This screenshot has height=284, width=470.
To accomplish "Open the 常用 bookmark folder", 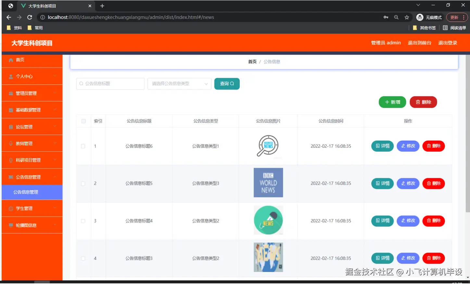I will (x=35, y=28).
